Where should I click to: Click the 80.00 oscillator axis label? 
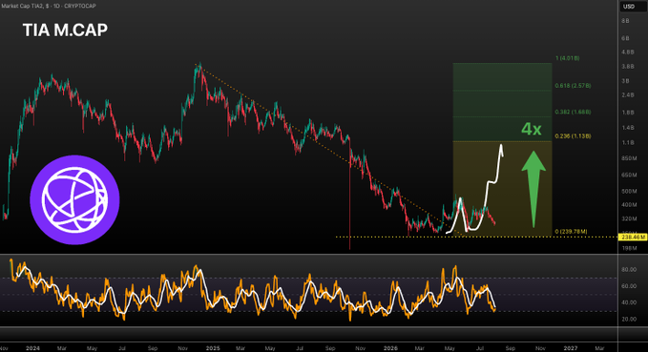(629, 269)
